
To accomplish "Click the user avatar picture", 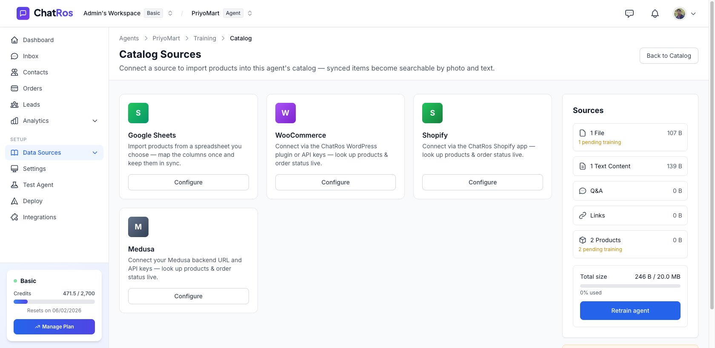I will [680, 14].
